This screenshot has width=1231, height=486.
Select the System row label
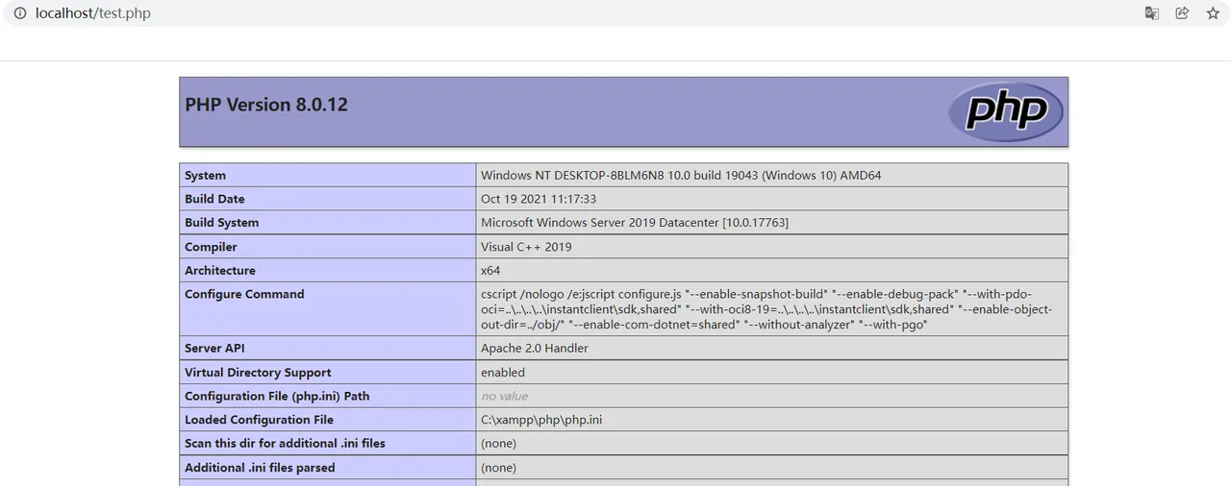pyautogui.click(x=205, y=176)
